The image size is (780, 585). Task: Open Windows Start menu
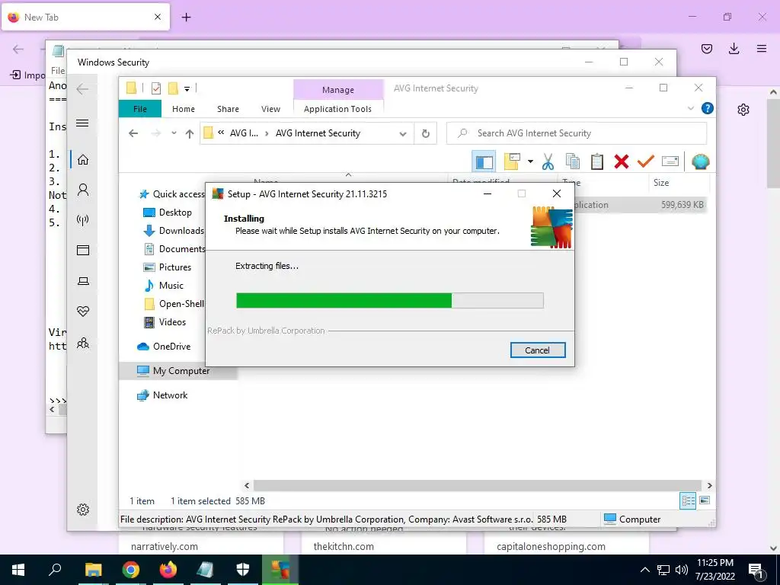(x=18, y=570)
